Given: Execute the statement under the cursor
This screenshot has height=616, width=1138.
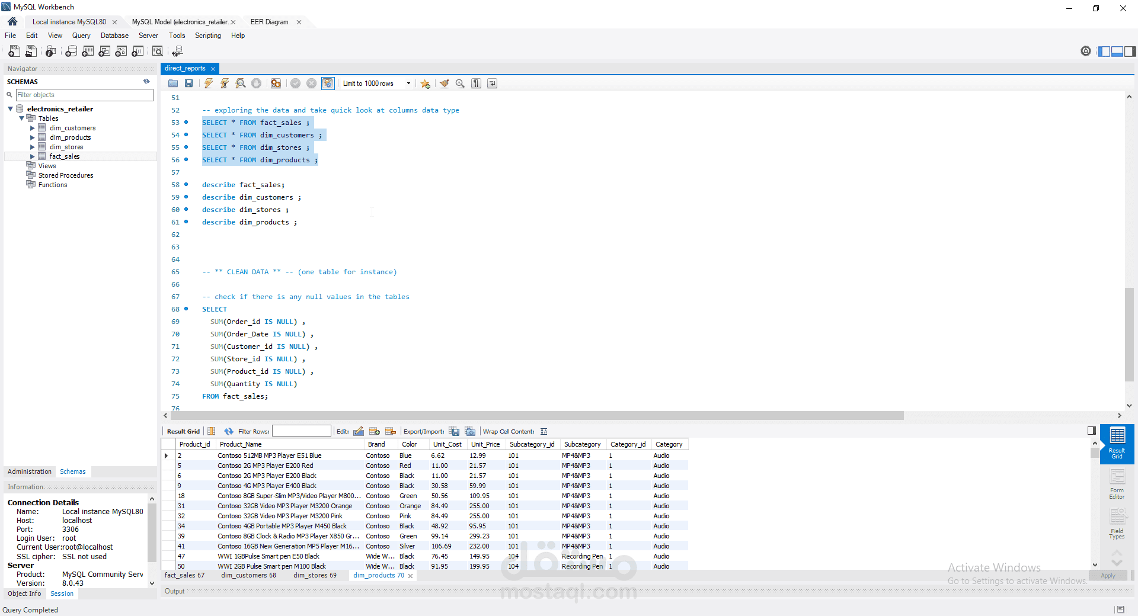Looking at the screenshot, I should pos(225,84).
